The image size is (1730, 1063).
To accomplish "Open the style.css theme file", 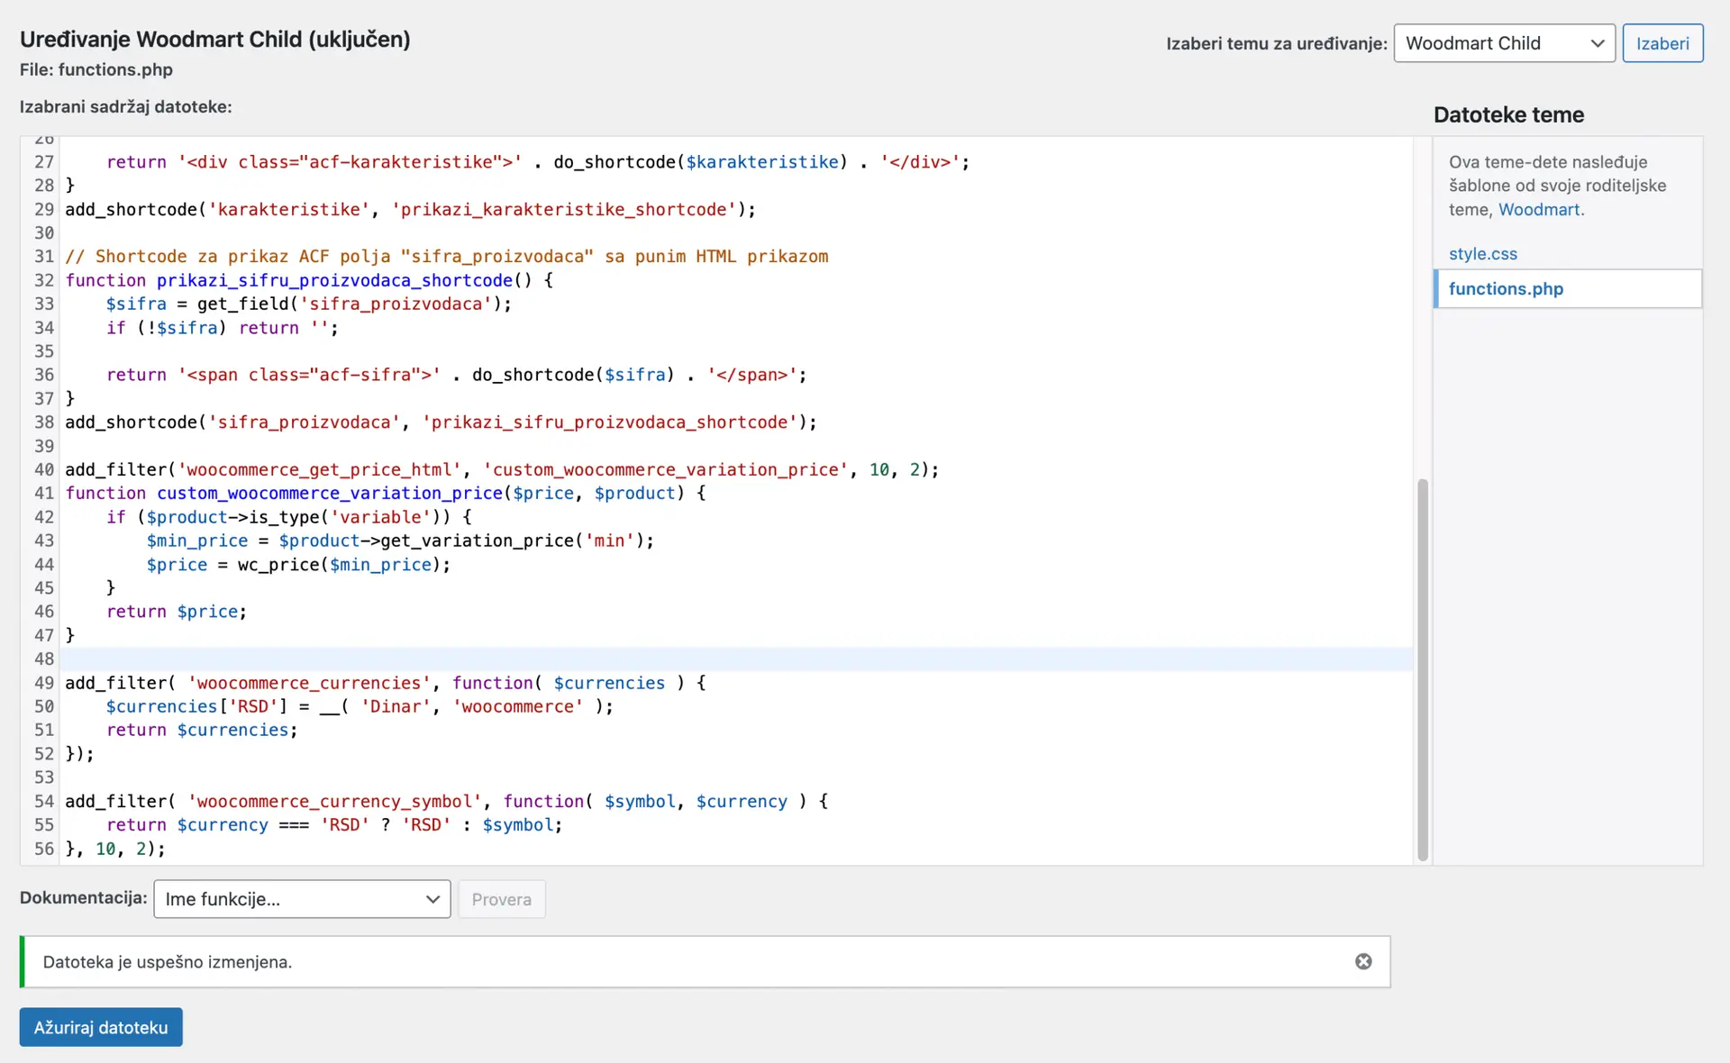I will [1483, 254].
